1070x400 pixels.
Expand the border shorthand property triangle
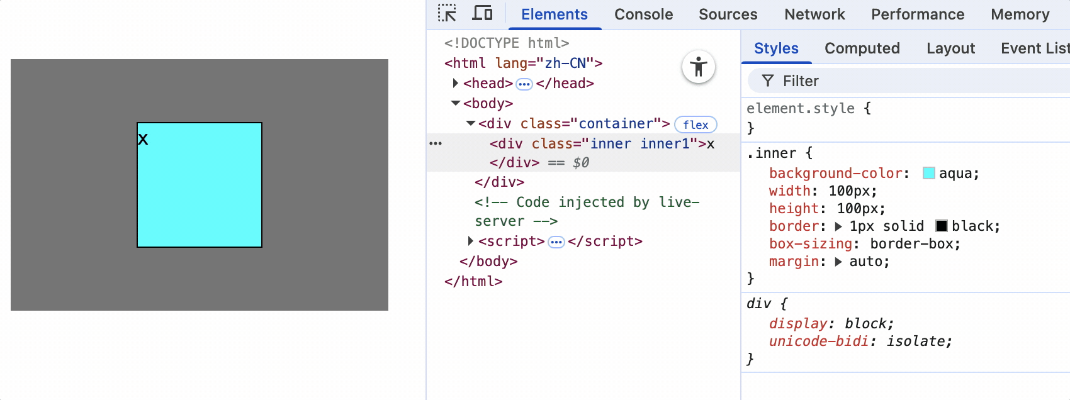tap(838, 226)
